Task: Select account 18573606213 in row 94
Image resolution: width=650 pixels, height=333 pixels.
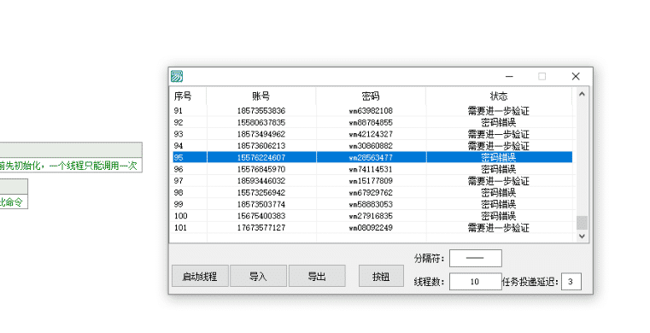Action: coord(261,146)
